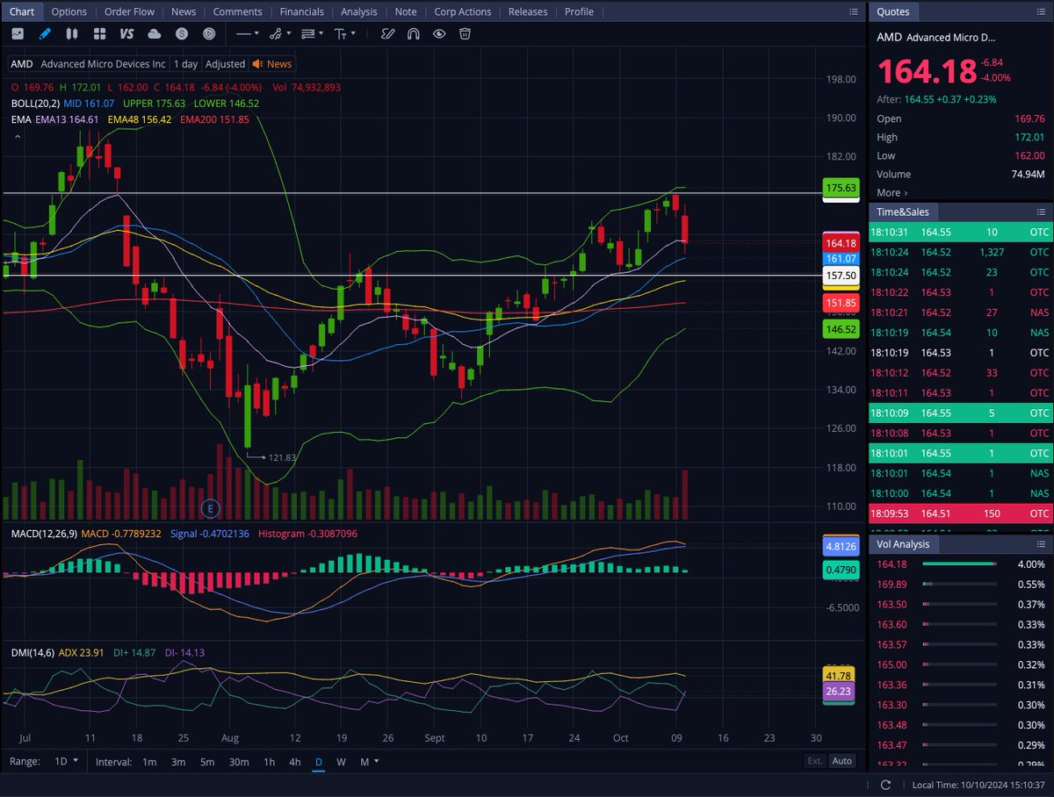Click the 18:09:53 trade row of 150 shares
The height and width of the screenshot is (797, 1054).
click(960, 513)
